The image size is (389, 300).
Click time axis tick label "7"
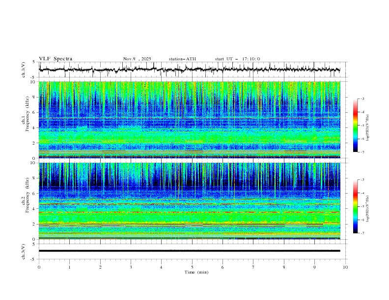click(253, 267)
